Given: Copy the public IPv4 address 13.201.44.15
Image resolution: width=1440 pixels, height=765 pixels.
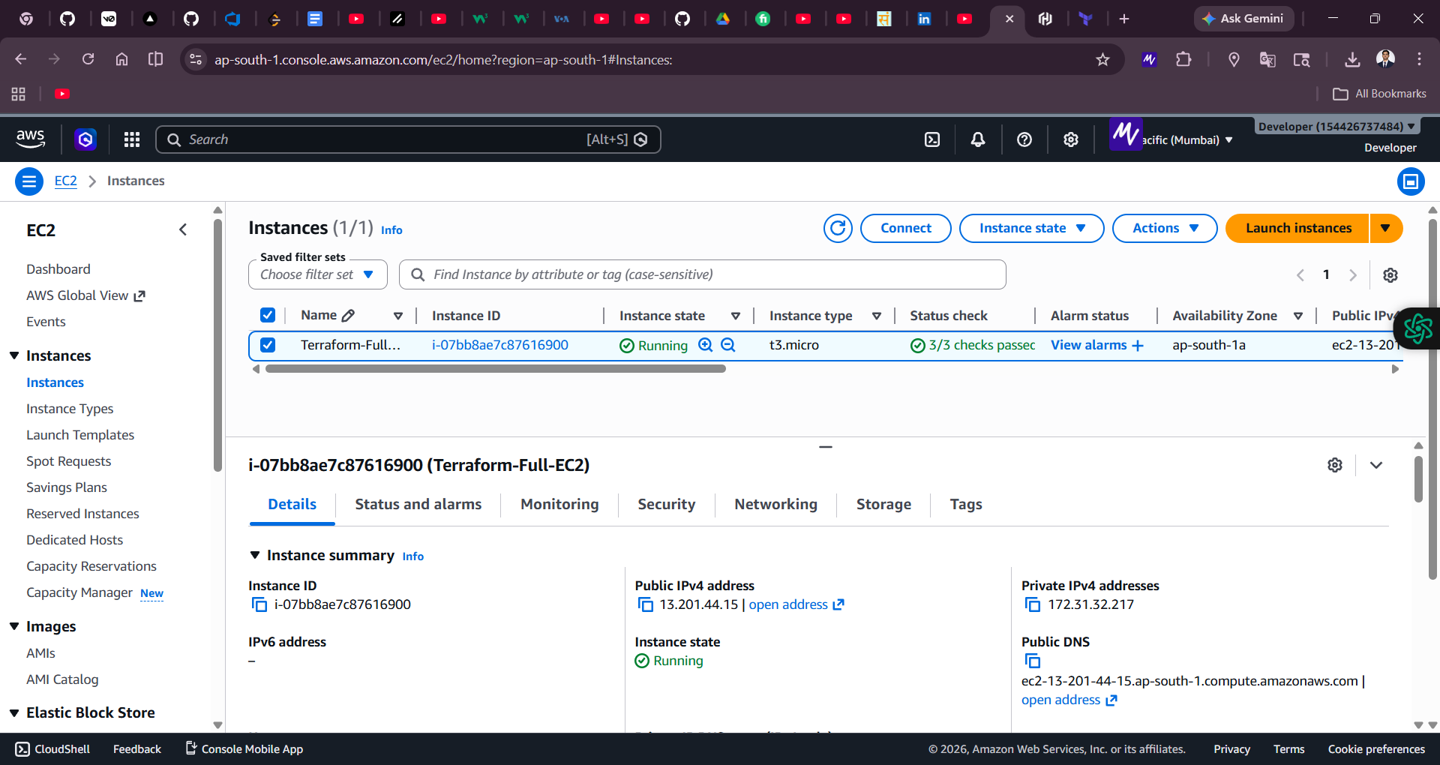Looking at the screenshot, I should pyautogui.click(x=646, y=604).
